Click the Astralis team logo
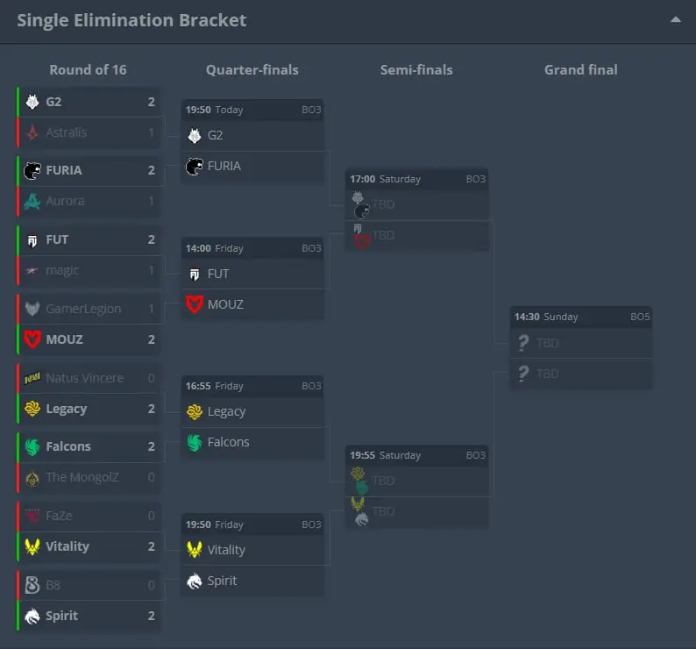This screenshot has height=649, width=696. [x=32, y=132]
